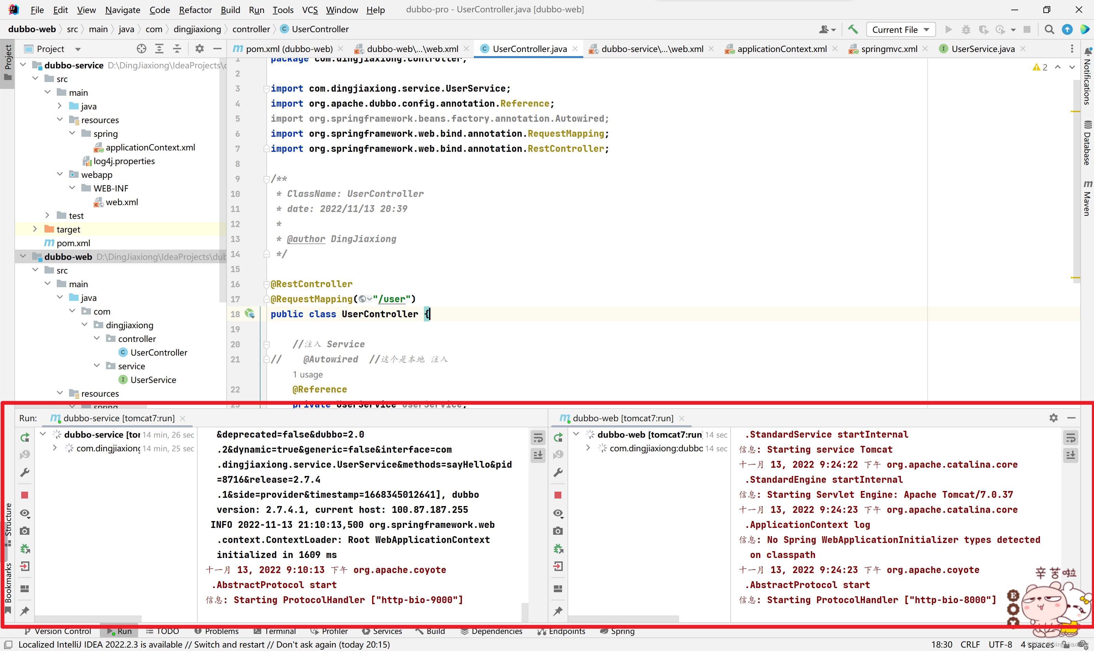This screenshot has width=1094, height=651.
Task: Toggle eye icon in dubbo-web run toolbar
Action: (x=558, y=513)
